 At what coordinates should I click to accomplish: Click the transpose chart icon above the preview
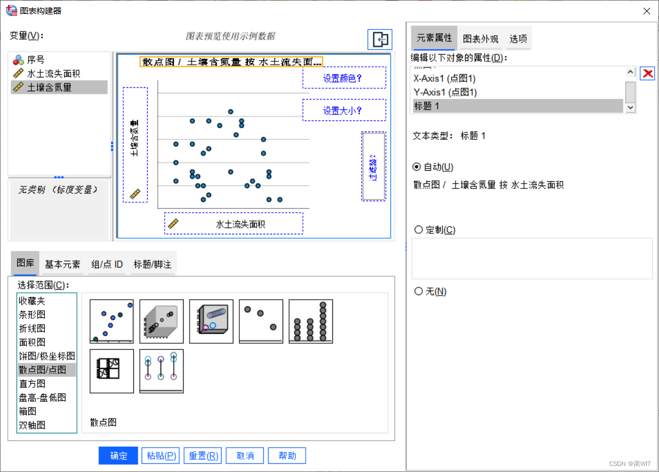pos(380,39)
